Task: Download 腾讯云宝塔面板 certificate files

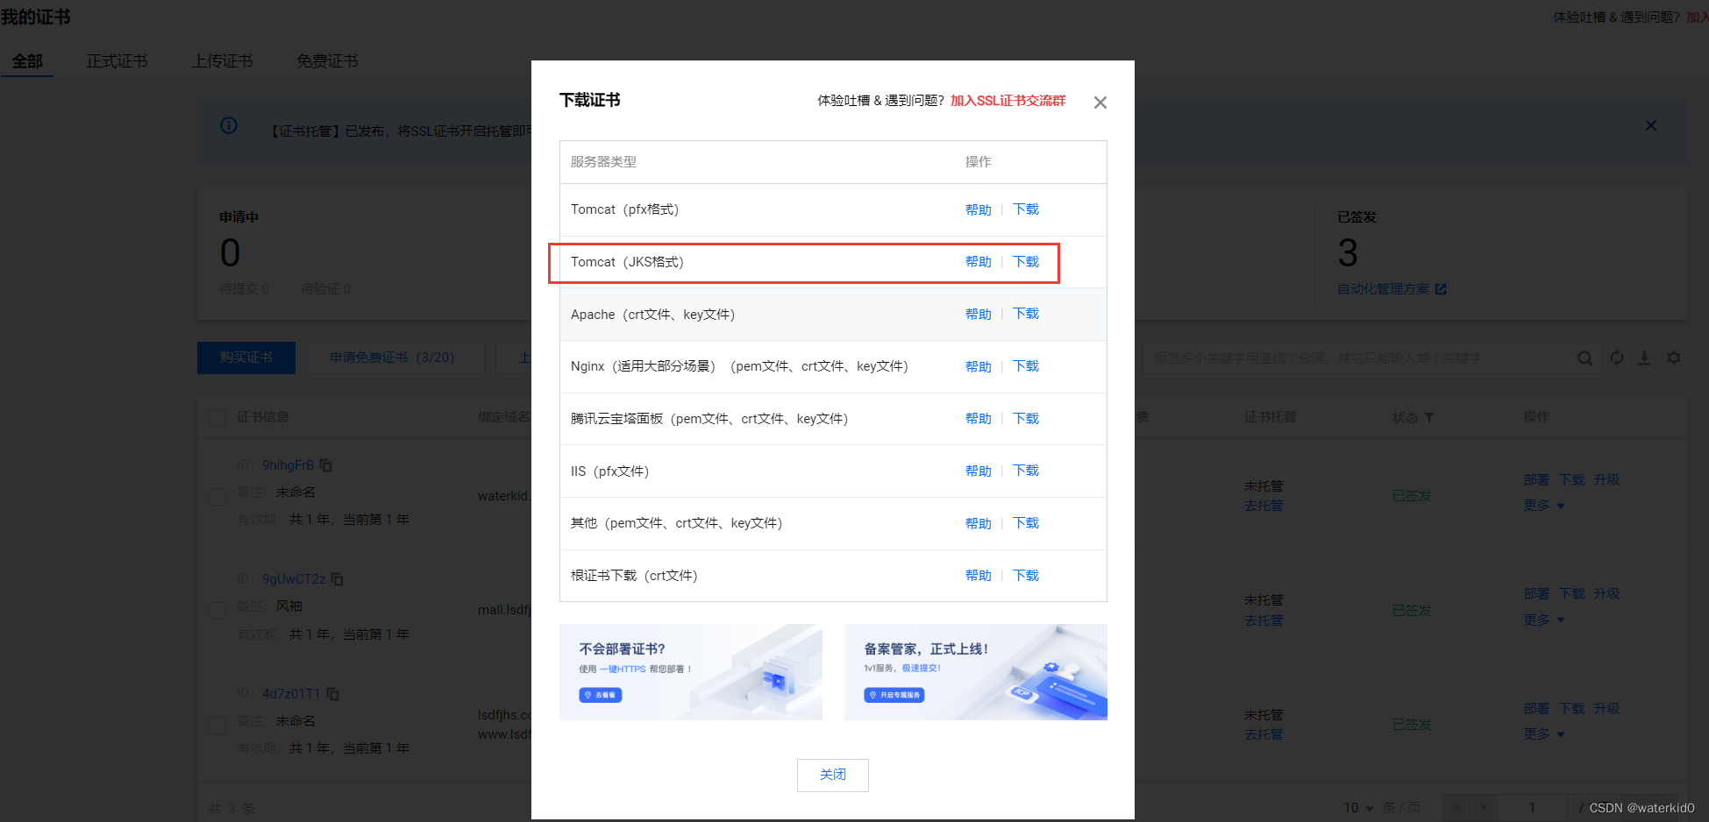Action: coord(1026,419)
